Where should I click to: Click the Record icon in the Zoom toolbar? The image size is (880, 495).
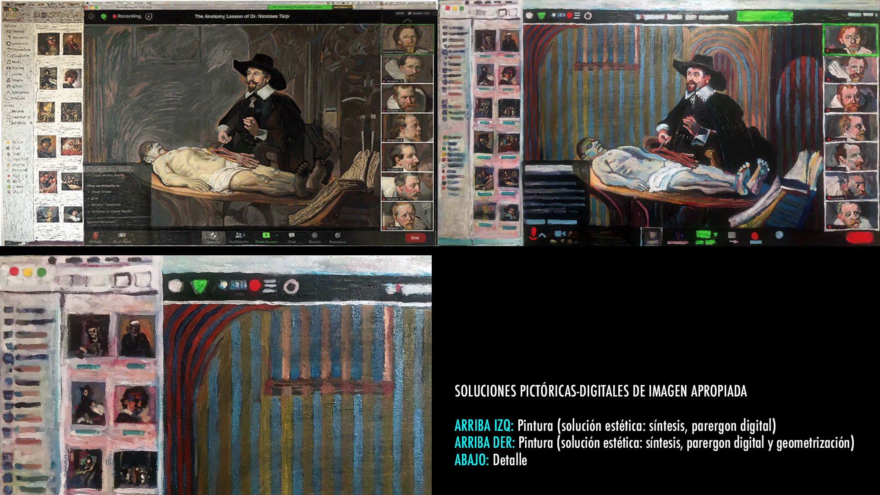click(314, 236)
